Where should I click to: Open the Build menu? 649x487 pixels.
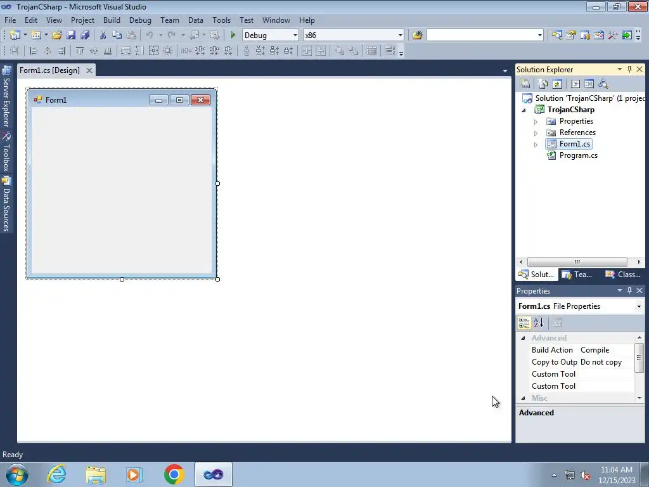click(x=112, y=20)
